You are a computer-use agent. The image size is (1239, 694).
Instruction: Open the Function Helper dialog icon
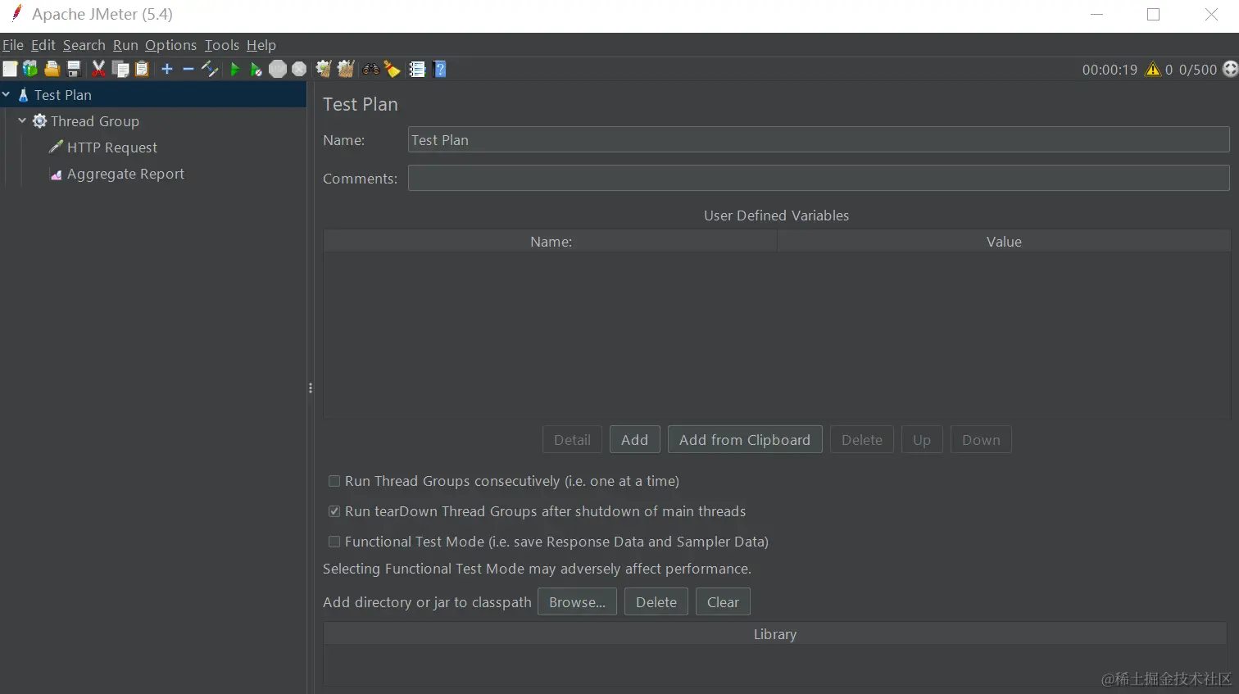click(x=417, y=70)
